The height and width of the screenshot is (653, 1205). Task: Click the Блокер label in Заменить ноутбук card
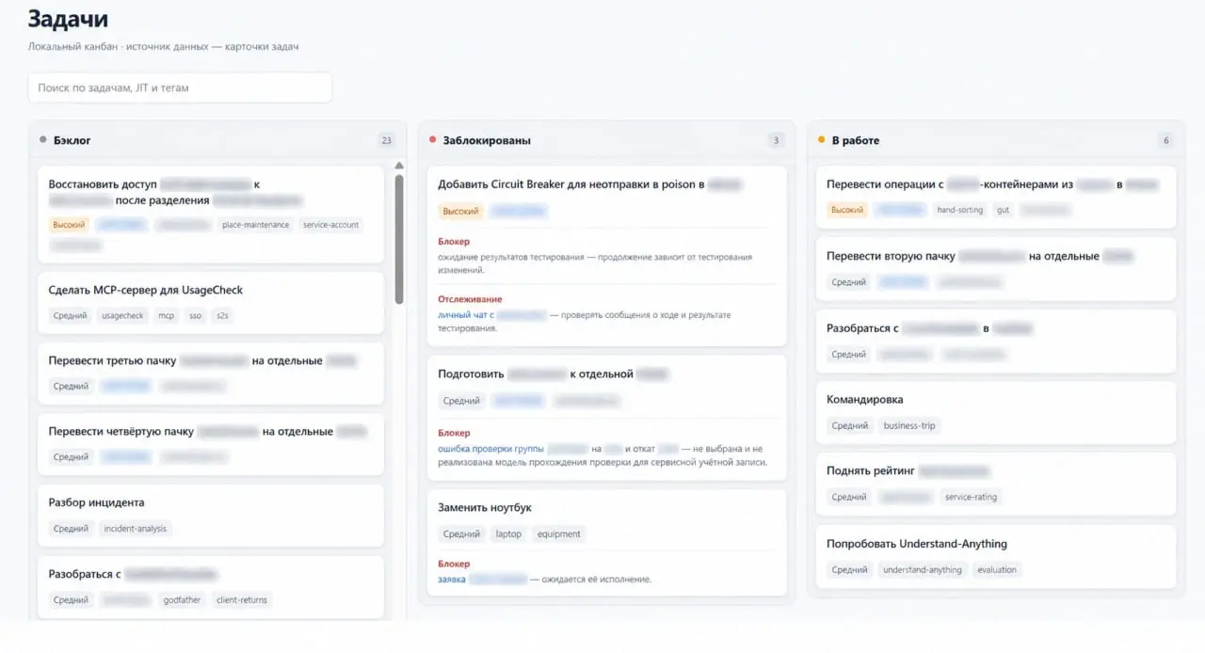(x=454, y=564)
